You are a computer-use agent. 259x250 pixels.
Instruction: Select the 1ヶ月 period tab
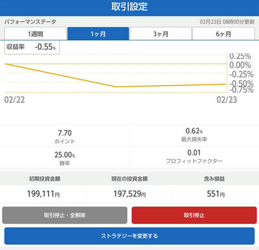(98, 34)
